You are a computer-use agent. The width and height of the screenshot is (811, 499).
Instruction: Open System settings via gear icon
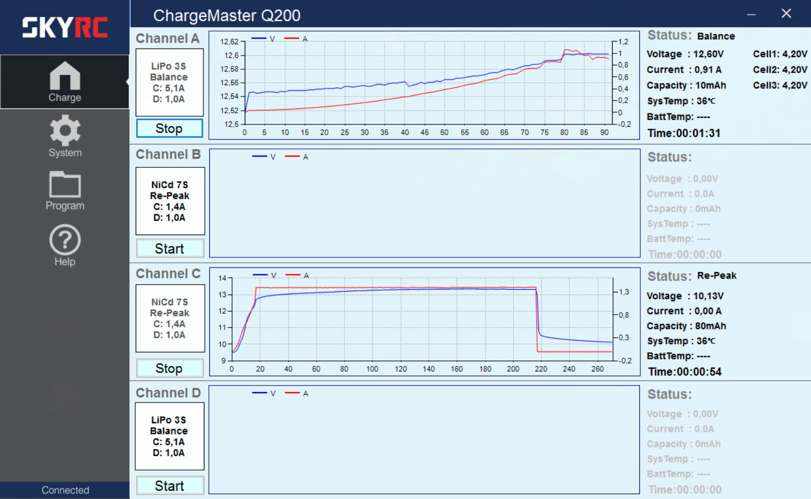65,136
